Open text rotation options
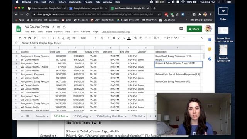Screen dimensions: 247x139 pos(176,38)
